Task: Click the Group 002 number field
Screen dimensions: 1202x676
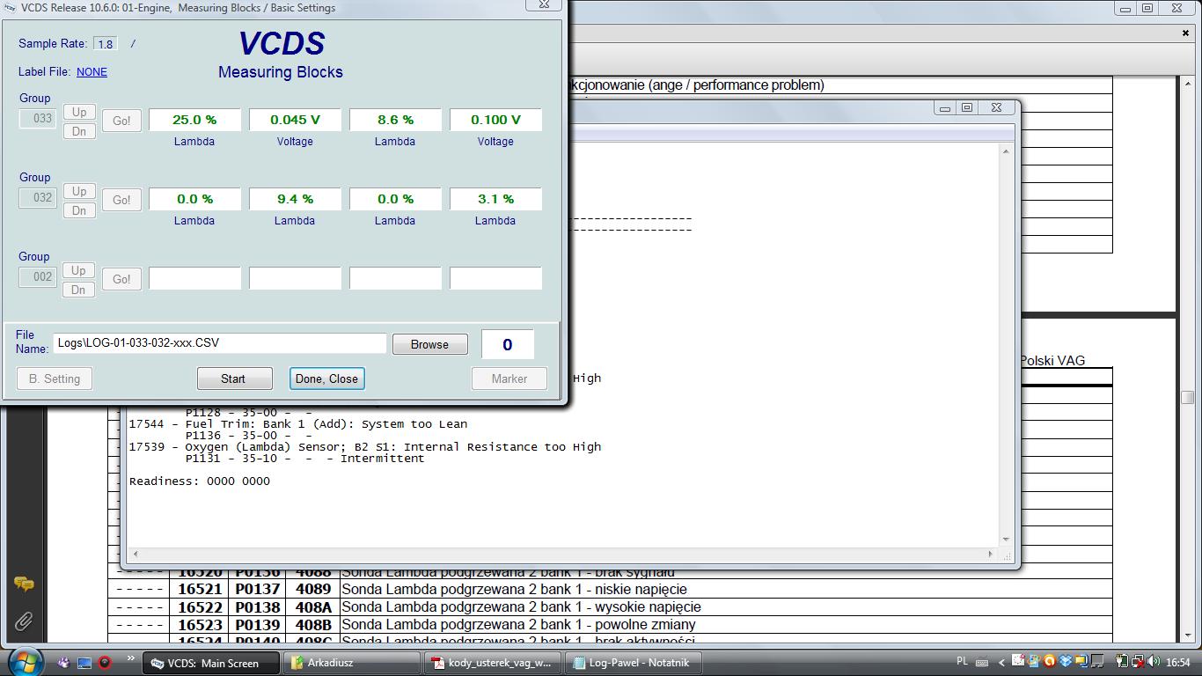Action: [39, 277]
